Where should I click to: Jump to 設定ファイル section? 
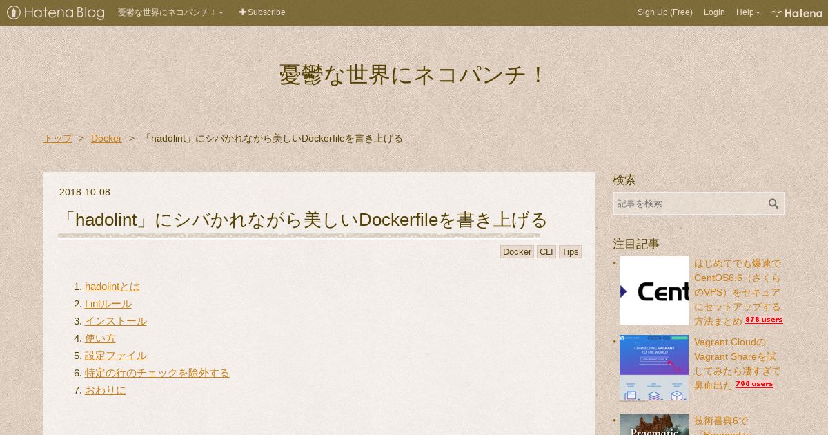(x=116, y=356)
